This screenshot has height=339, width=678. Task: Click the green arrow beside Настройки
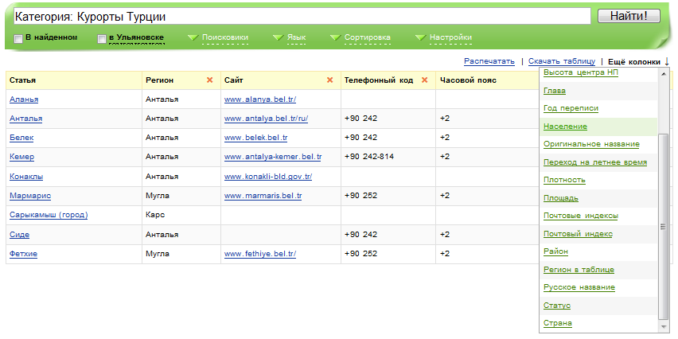419,37
